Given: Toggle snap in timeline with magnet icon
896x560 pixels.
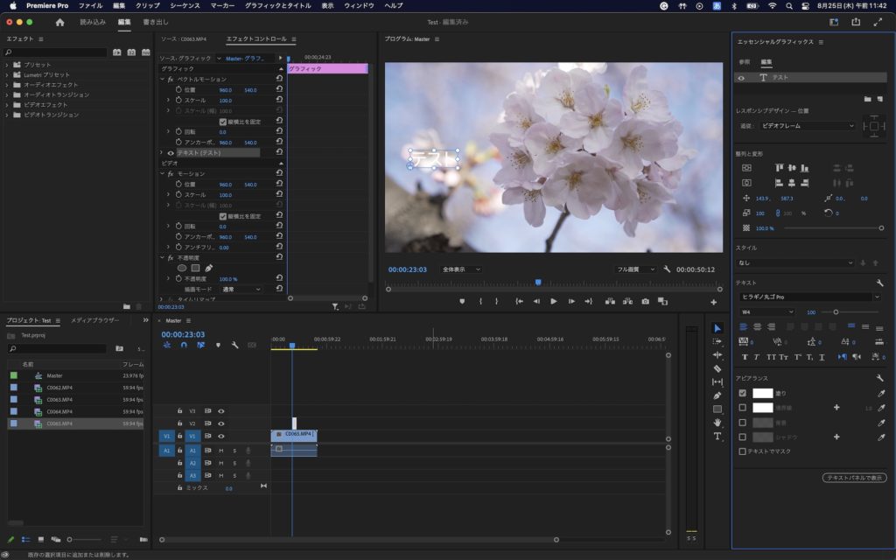Looking at the screenshot, I should coord(184,345).
